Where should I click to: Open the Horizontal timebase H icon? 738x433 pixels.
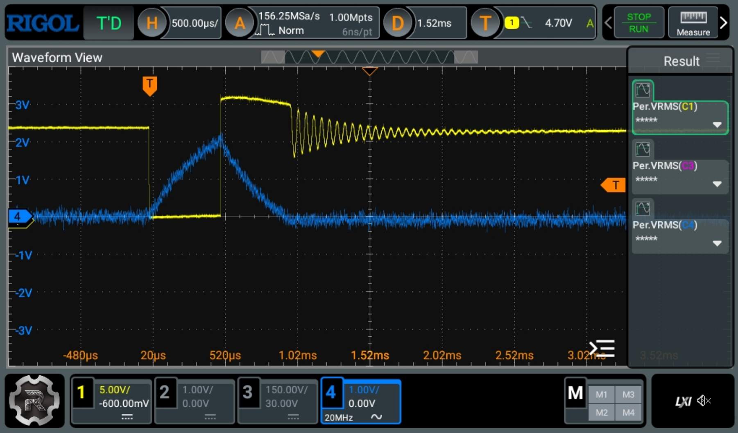pyautogui.click(x=152, y=23)
